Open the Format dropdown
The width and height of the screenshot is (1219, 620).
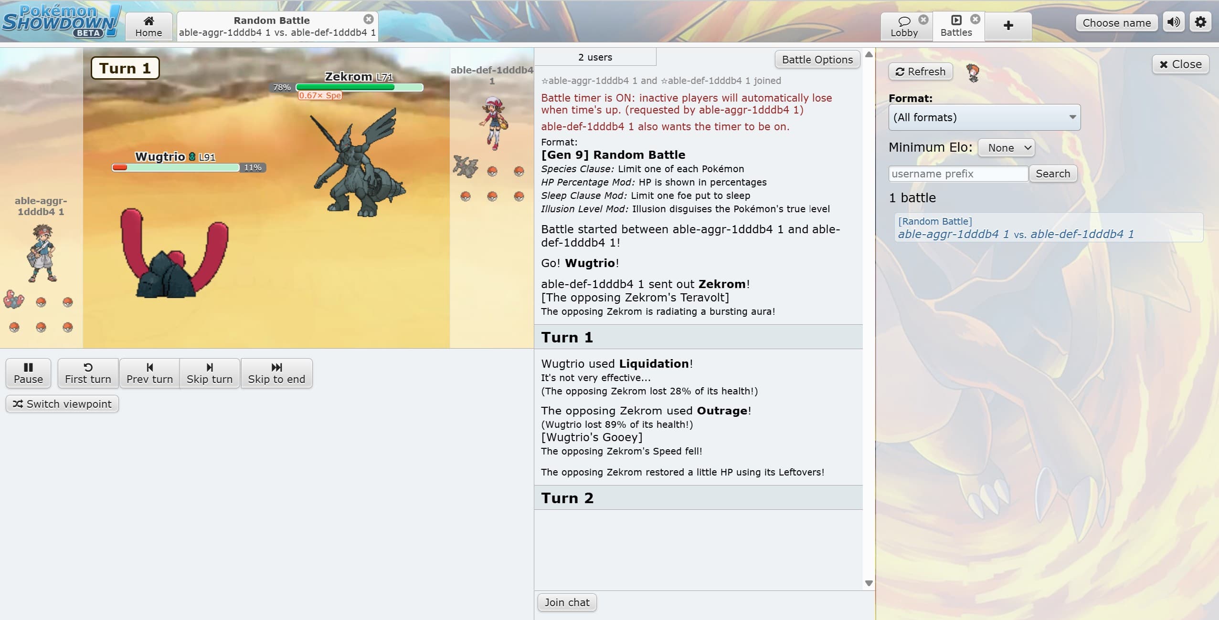pos(984,117)
